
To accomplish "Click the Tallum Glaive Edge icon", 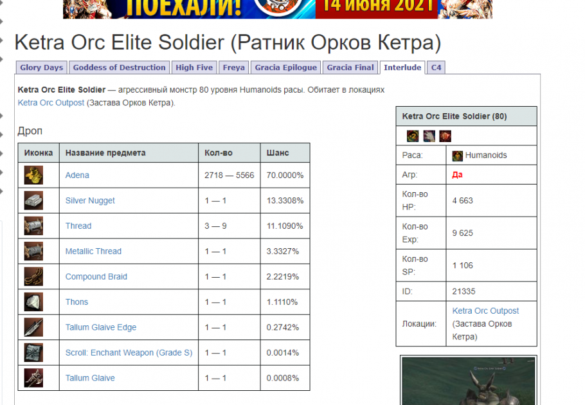I will 34,327.
